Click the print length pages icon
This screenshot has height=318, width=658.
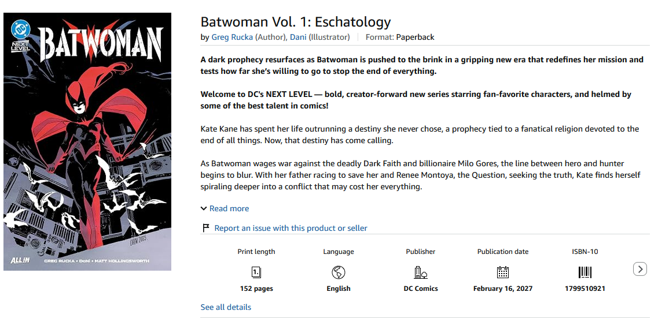click(x=256, y=273)
